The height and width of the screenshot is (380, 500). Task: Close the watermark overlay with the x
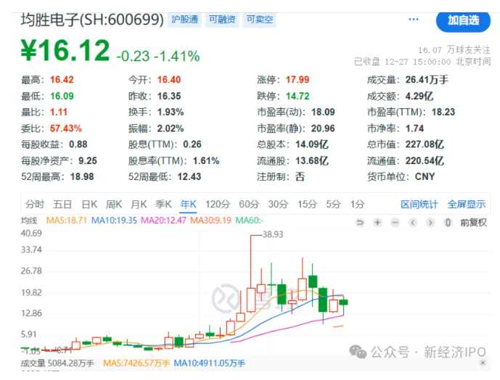483,363
